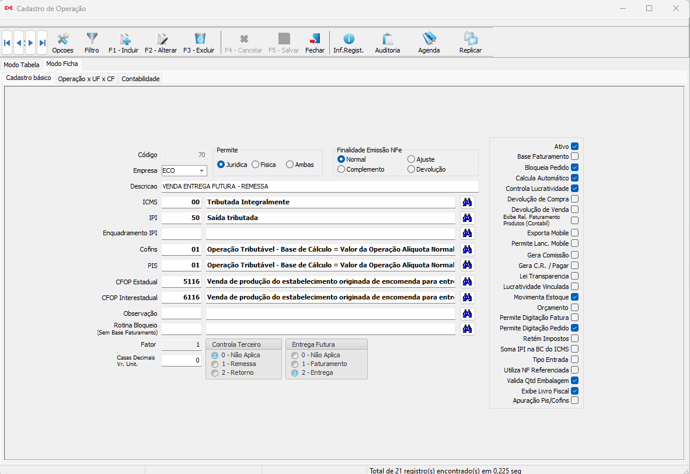
Task: Click into the Descricao text field
Action: (319, 186)
